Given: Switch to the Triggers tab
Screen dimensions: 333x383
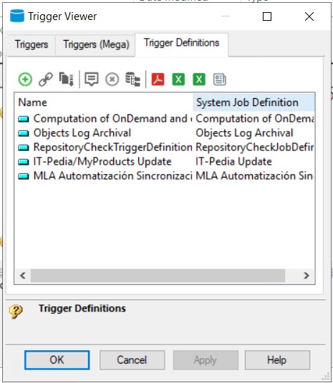Looking at the screenshot, I should tap(32, 44).
